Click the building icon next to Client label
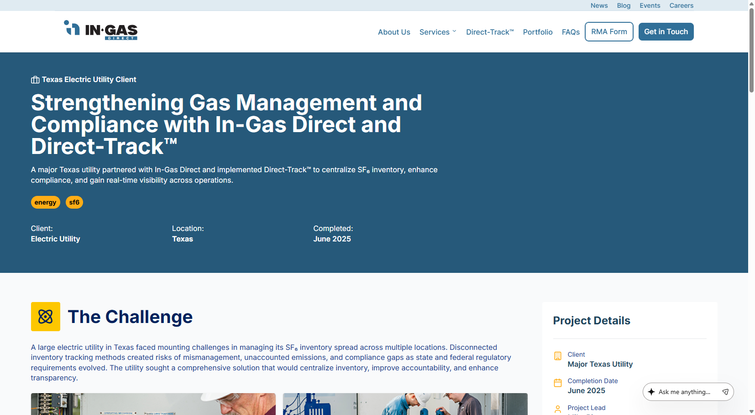The height and width of the screenshot is (415, 755). click(x=558, y=356)
